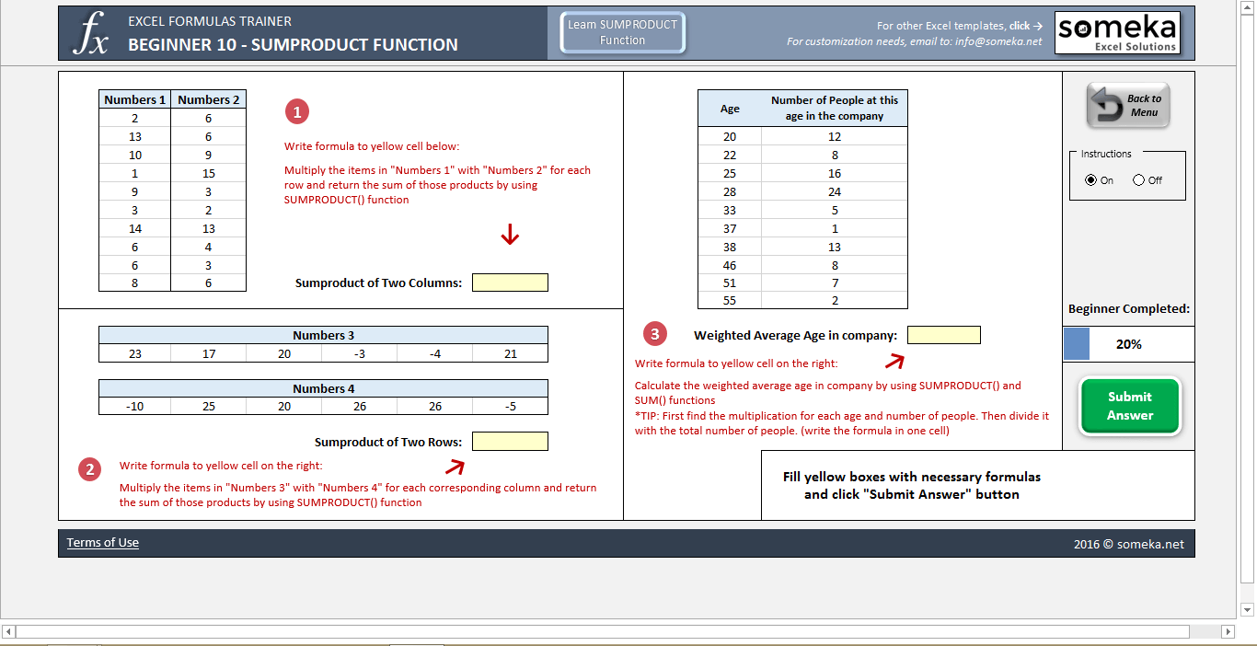Click the 'For other Excel templates, click' link

(960, 26)
